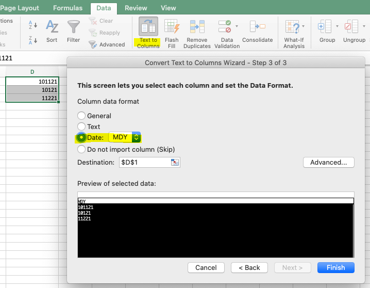Viewport: 370px width, 288px height.
Task: Expand Ungroup dropdown arrow
Action: 364,26
